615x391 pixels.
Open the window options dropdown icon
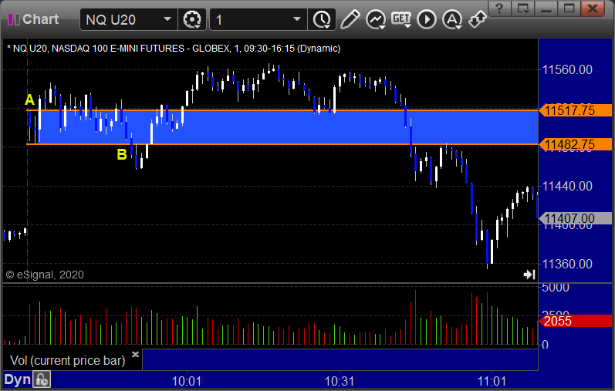pos(522,8)
